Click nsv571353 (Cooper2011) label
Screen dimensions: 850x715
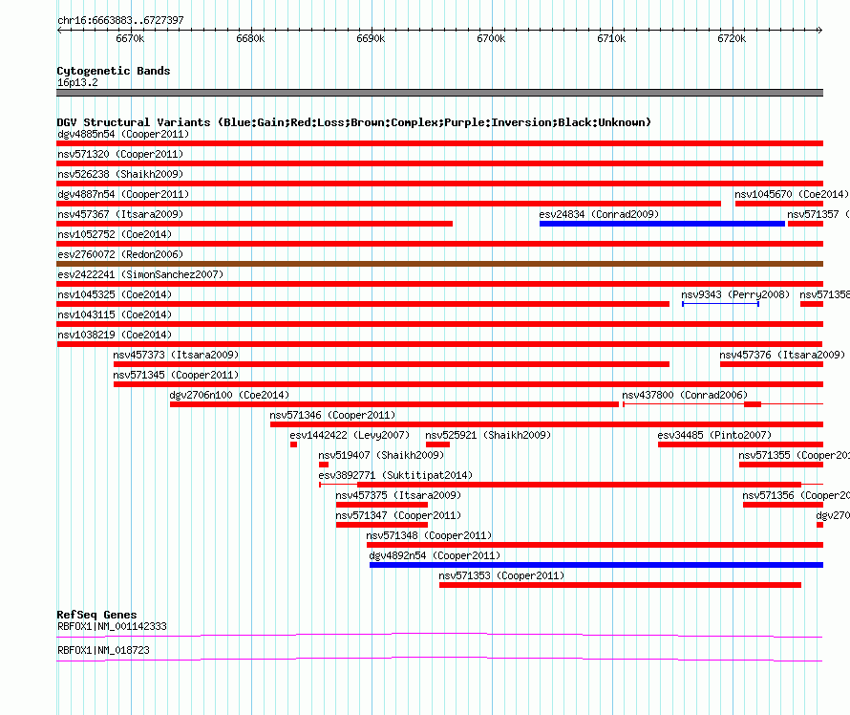(501, 575)
